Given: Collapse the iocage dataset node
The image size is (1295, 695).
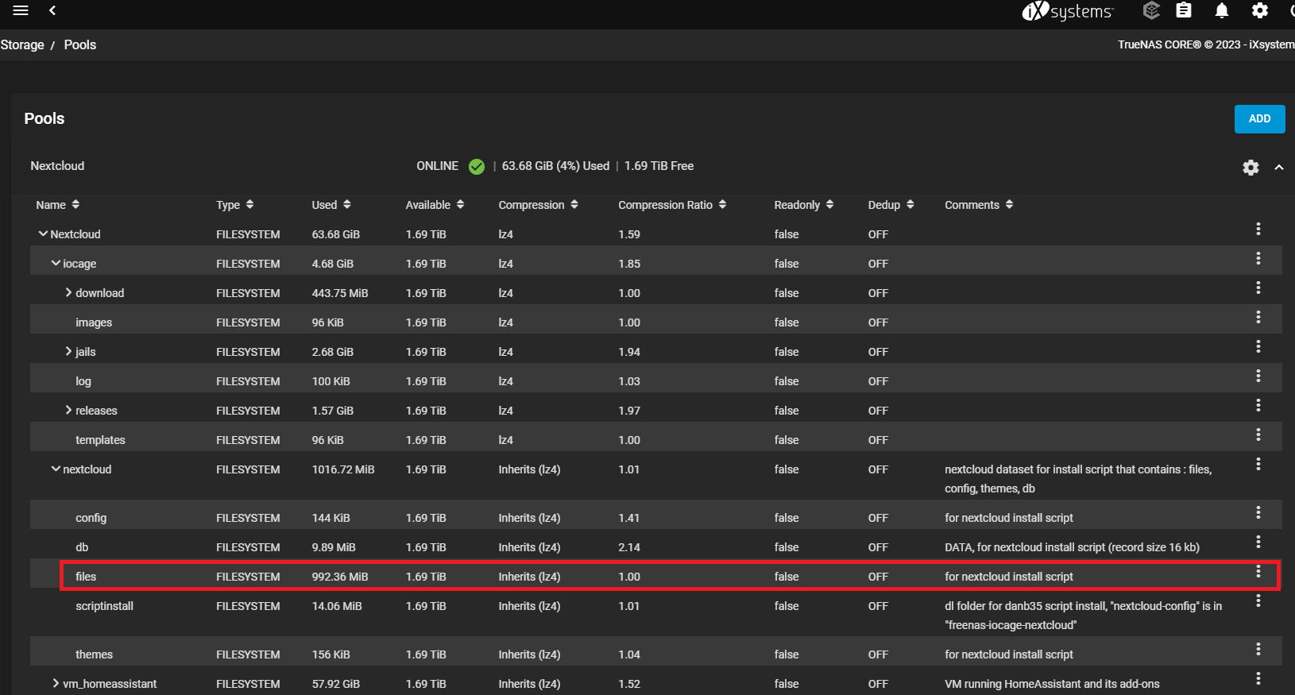Looking at the screenshot, I should click(x=56, y=263).
